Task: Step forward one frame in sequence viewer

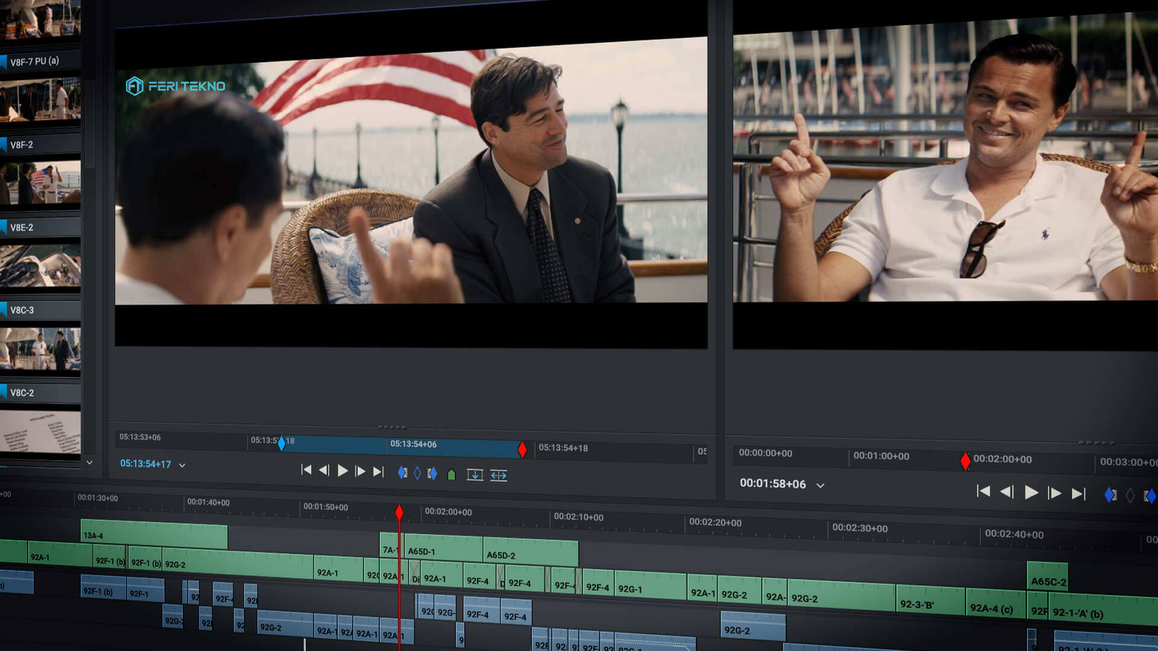Action: click(1054, 494)
